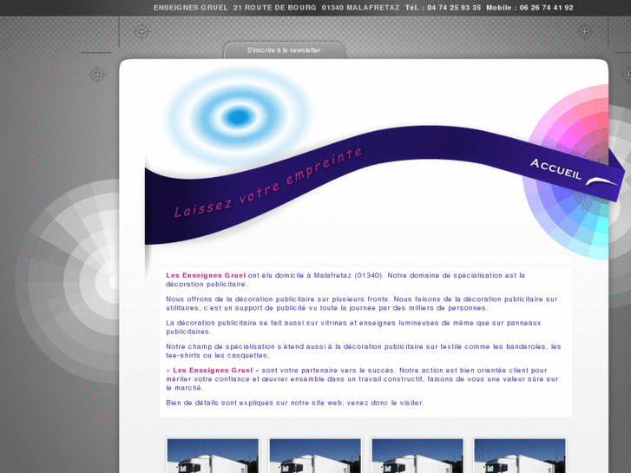Click the header text '01340 MALAFRETAZ'
This screenshot has width=631, height=473.
pyautogui.click(x=360, y=8)
